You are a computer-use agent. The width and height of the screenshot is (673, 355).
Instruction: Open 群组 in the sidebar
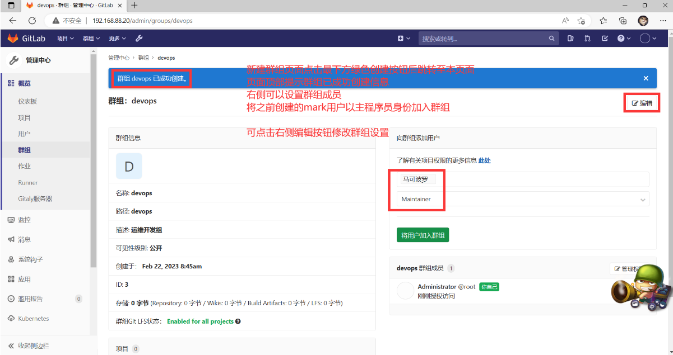(x=24, y=150)
